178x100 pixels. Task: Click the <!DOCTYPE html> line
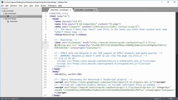tap(59, 14)
